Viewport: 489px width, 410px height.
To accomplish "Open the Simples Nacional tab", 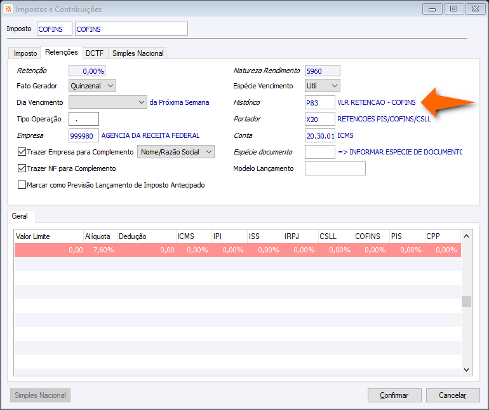I will [138, 53].
